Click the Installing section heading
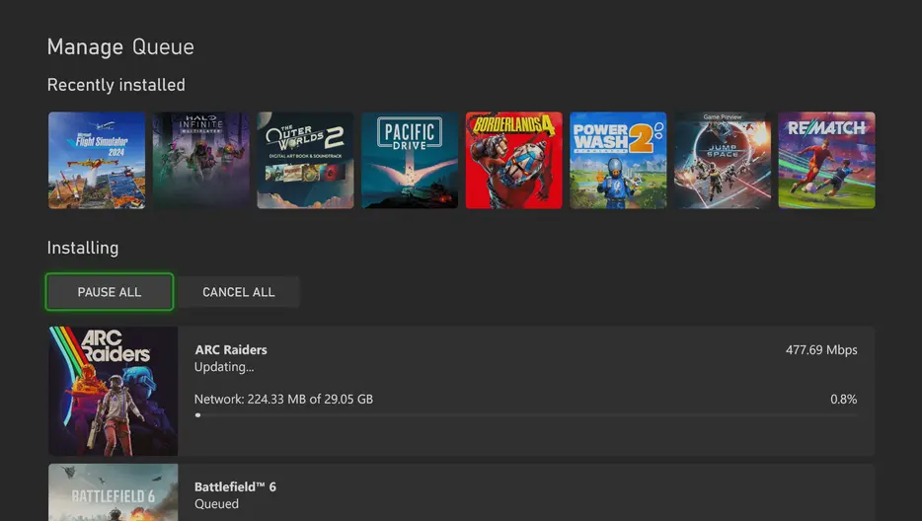The height and width of the screenshot is (521, 922). pos(83,248)
